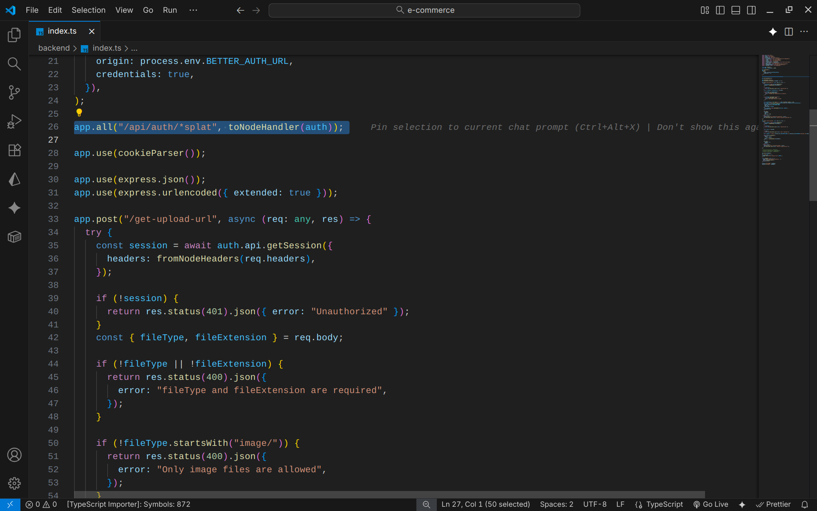Open the Accounts icon in activity bar
The height and width of the screenshot is (511, 817).
14,455
